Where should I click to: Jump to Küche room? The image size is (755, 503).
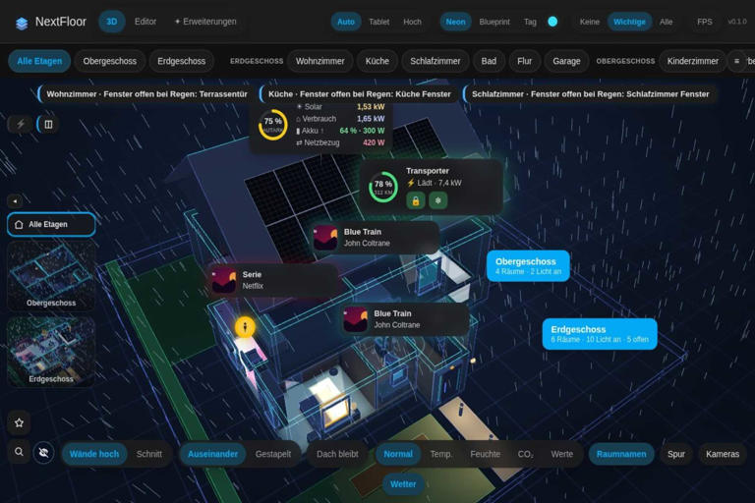click(x=377, y=61)
